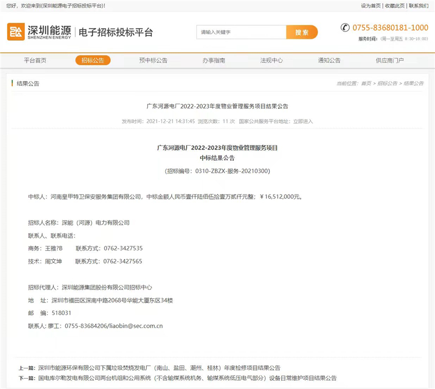Click the welcome greeting at top left
The width and height of the screenshot is (435, 389).
coord(55,6)
